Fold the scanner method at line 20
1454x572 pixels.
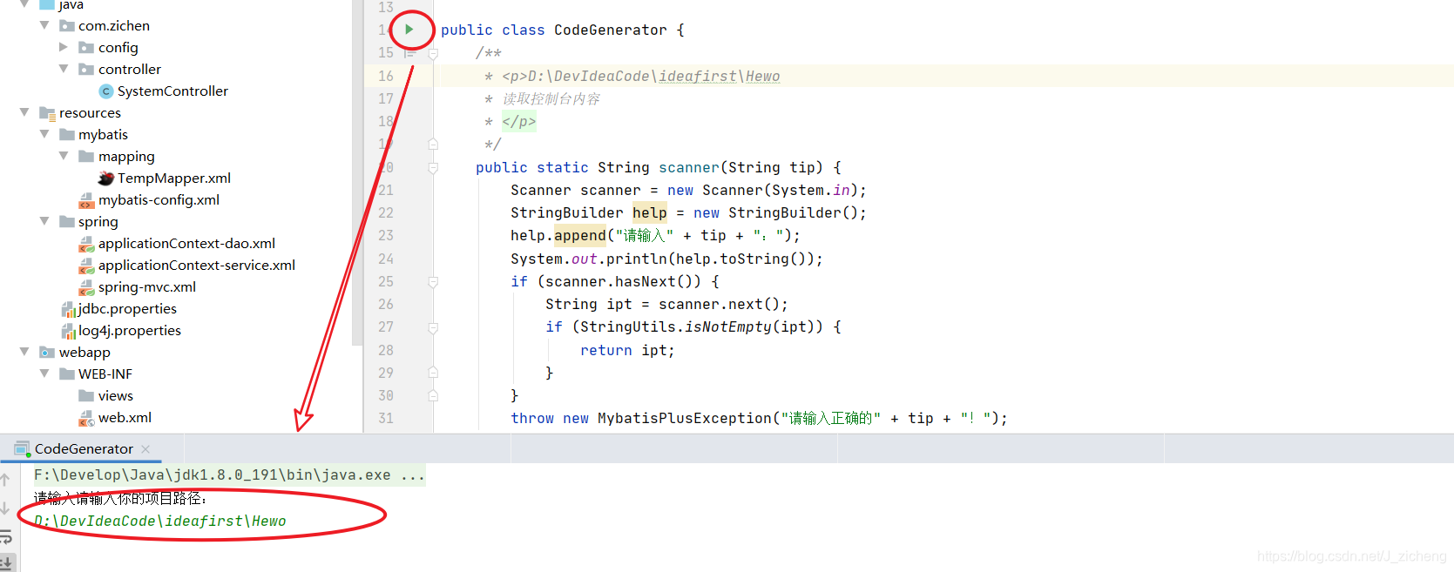433,167
